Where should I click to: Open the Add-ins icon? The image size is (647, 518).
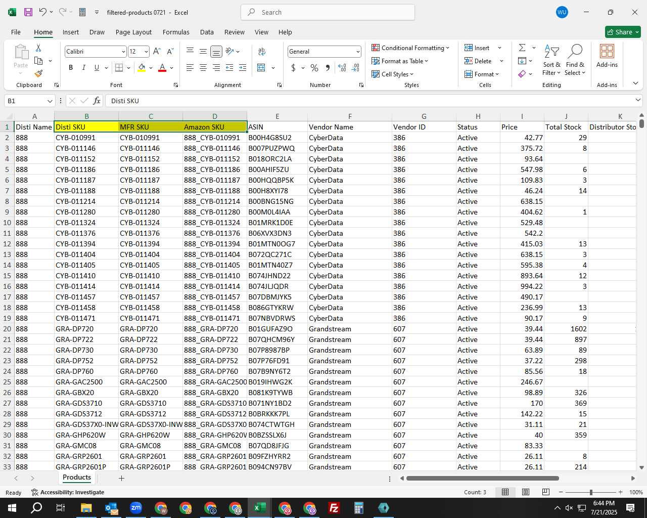(x=607, y=56)
